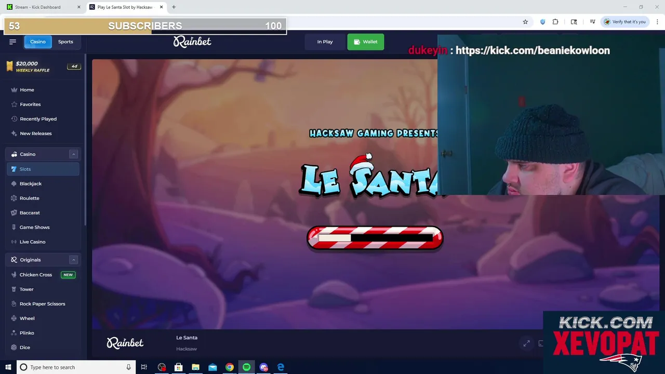Click the New Releases rocket icon
Screen dimensions: 665x374
(14, 133)
